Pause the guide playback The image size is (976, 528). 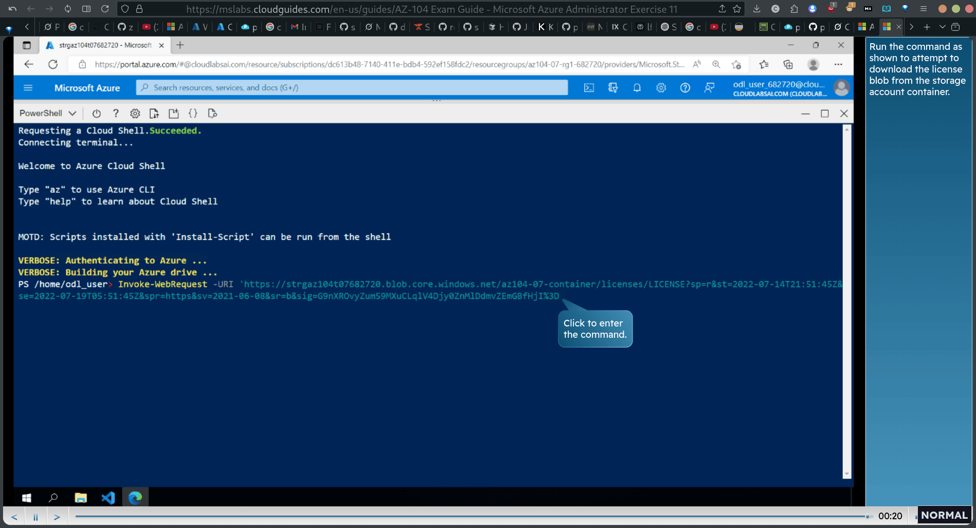pos(35,517)
